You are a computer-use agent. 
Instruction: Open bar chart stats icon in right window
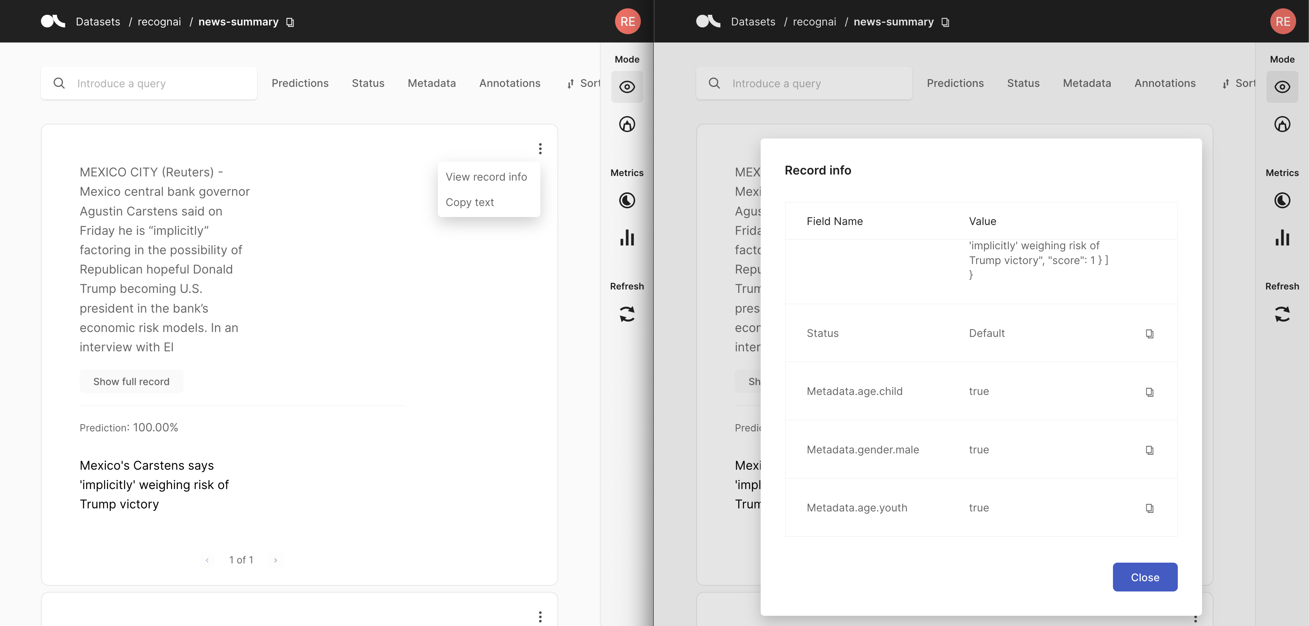[1282, 238]
